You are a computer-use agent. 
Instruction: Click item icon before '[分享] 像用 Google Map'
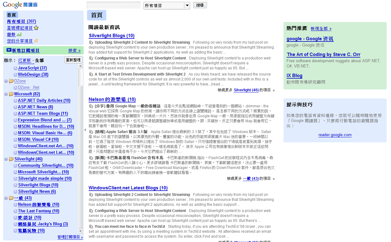click(x=91, y=106)
